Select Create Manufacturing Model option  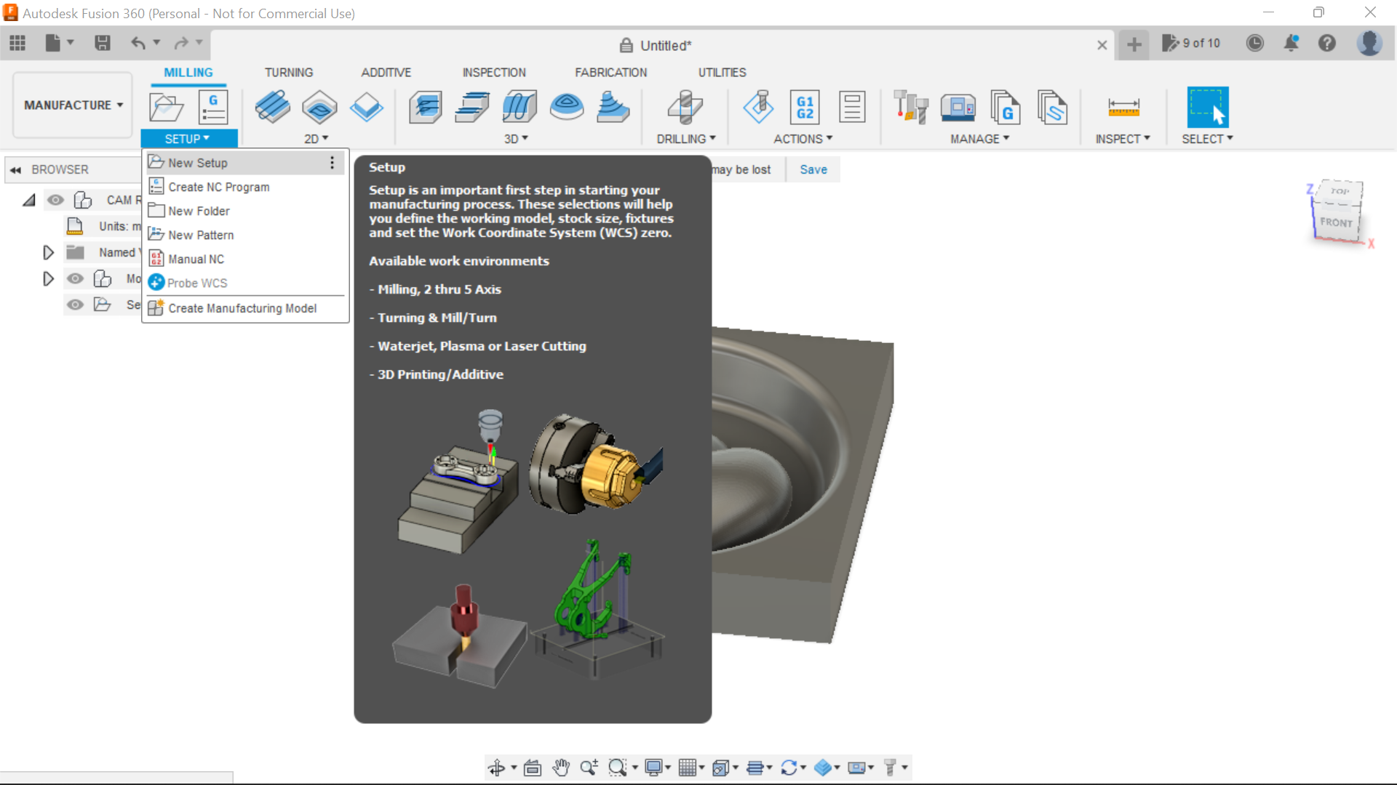pyautogui.click(x=242, y=307)
